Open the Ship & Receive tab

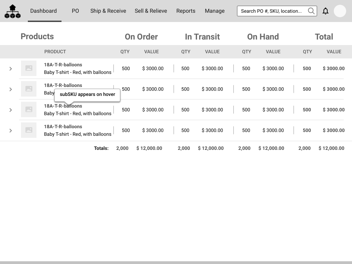pos(108,11)
